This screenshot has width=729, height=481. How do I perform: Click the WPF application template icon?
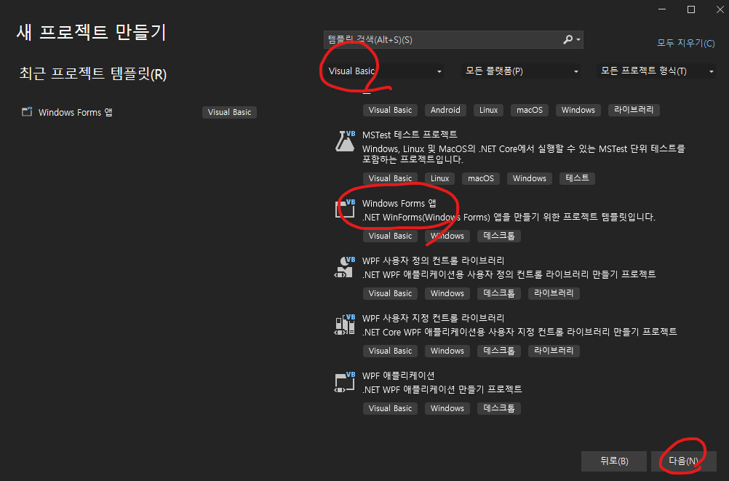pos(345,382)
